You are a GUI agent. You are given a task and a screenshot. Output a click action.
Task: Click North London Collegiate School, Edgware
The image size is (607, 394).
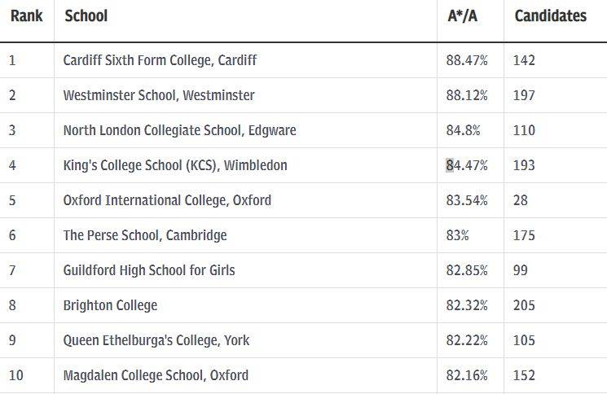coord(179,130)
